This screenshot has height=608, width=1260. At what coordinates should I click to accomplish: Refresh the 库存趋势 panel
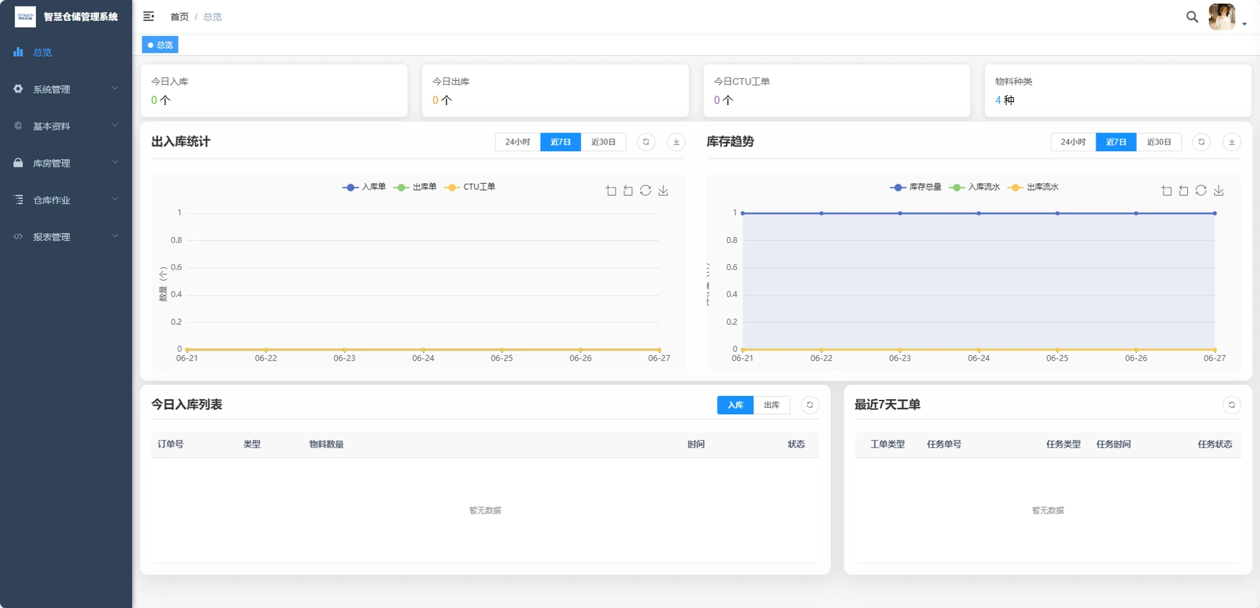coord(1202,142)
